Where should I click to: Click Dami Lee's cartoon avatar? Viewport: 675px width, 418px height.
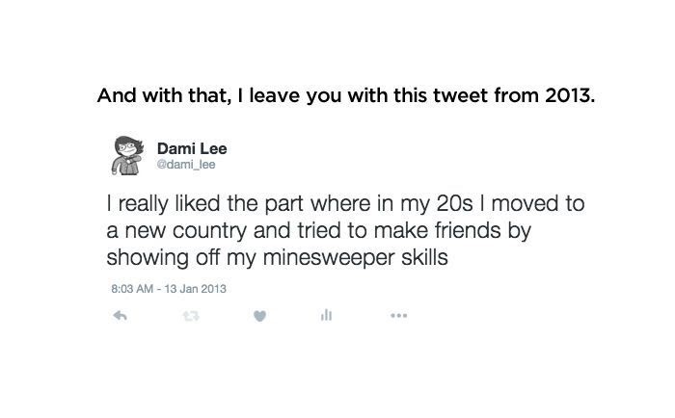click(x=126, y=157)
